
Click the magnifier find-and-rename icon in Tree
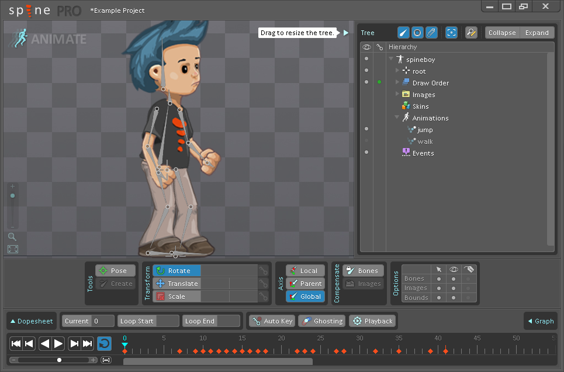click(470, 33)
